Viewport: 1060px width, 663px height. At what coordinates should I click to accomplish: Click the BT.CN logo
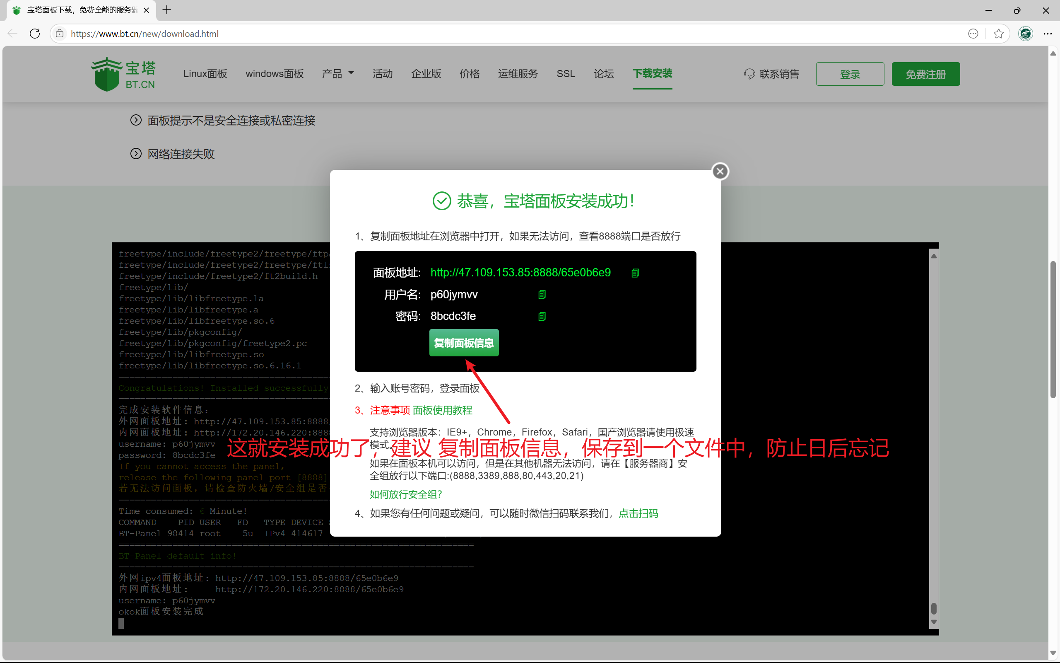[123, 74]
